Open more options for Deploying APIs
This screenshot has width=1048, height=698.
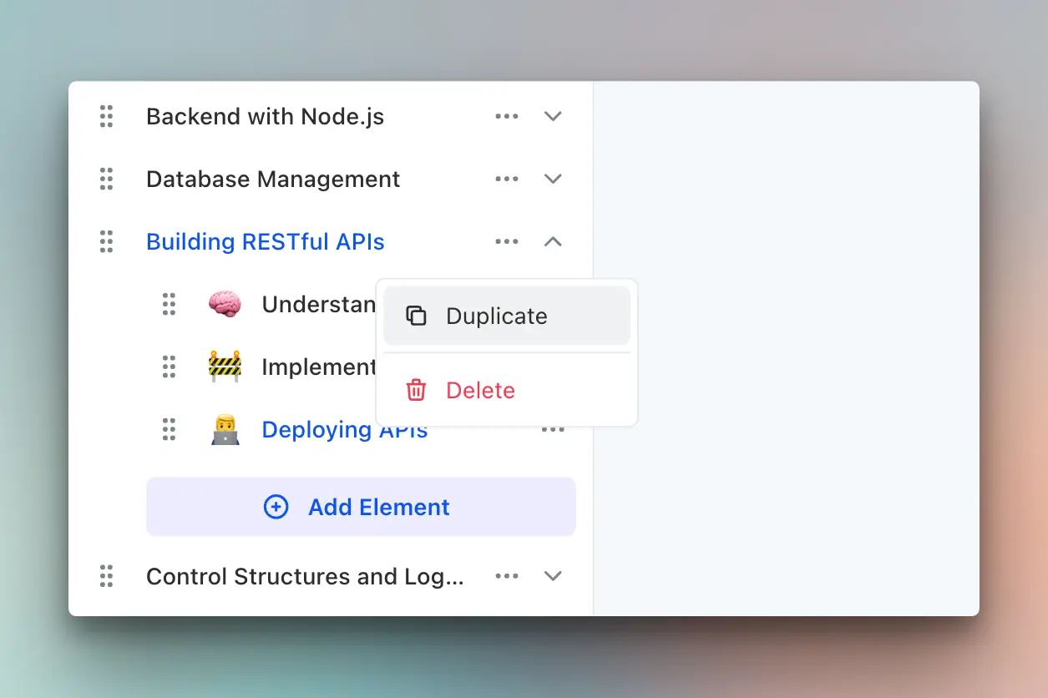click(x=553, y=429)
